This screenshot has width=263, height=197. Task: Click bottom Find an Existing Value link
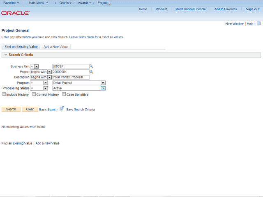point(17,143)
